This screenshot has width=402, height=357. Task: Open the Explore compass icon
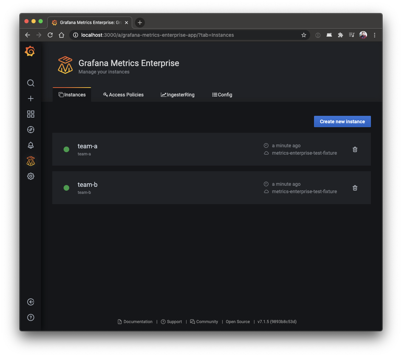click(x=31, y=130)
